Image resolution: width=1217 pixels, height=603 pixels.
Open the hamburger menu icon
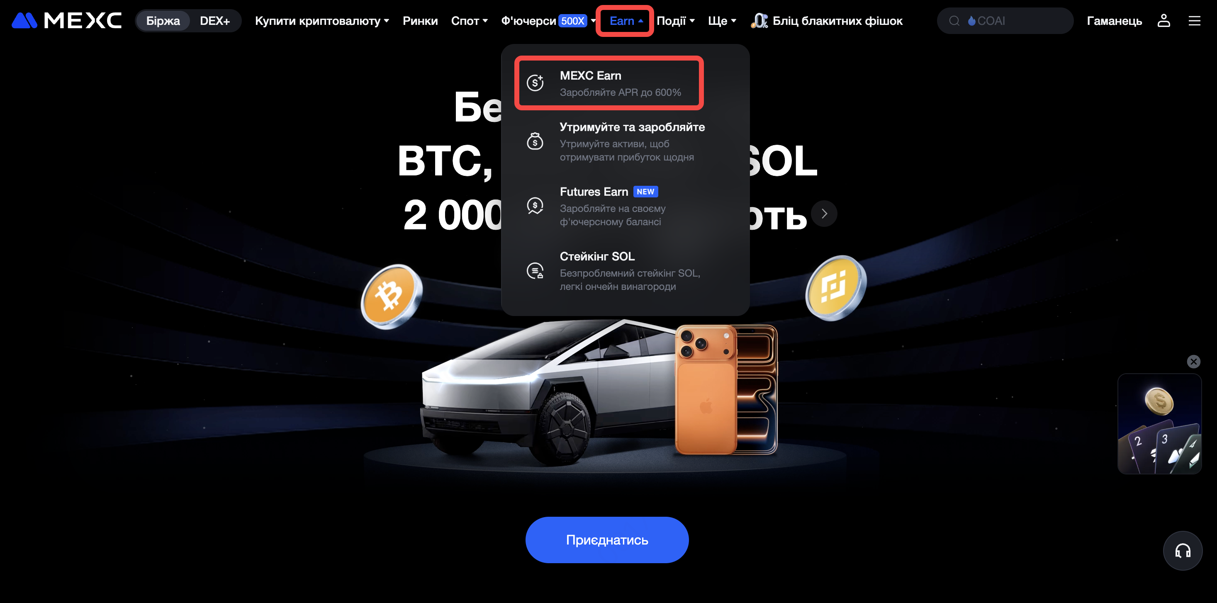pyautogui.click(x=1194, y=21)
